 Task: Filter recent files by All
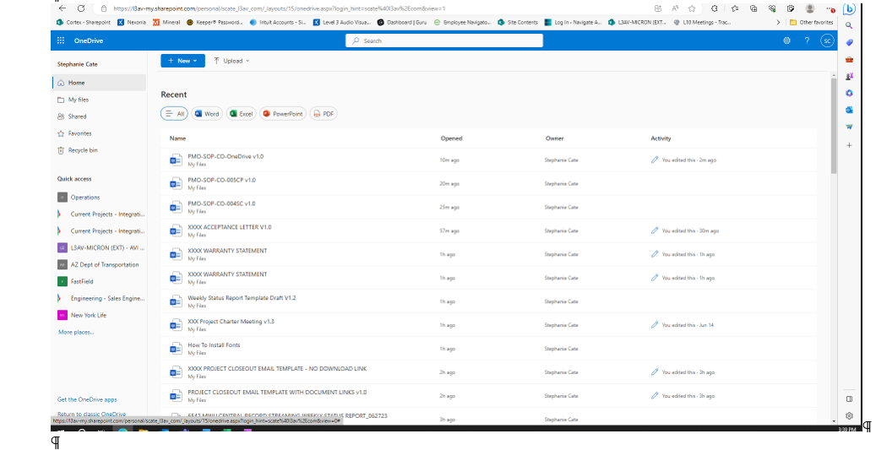175,114
